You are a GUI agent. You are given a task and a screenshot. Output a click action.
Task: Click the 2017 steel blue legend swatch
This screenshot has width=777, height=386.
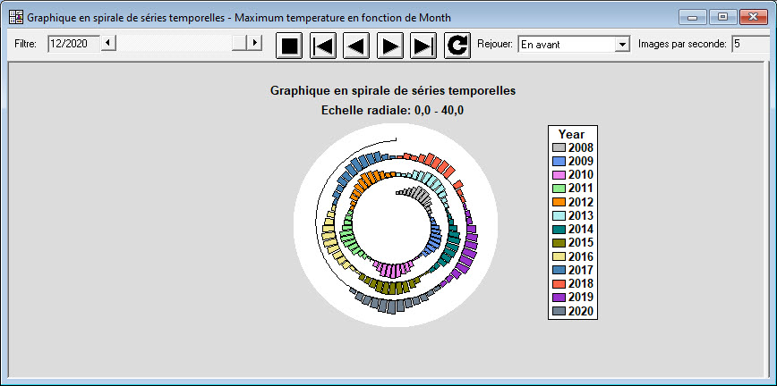point(559,271)
